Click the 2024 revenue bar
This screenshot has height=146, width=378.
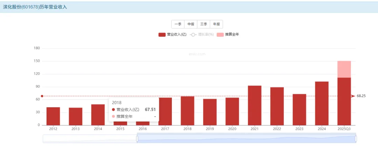pyautogui.click(x=322, y=103)
